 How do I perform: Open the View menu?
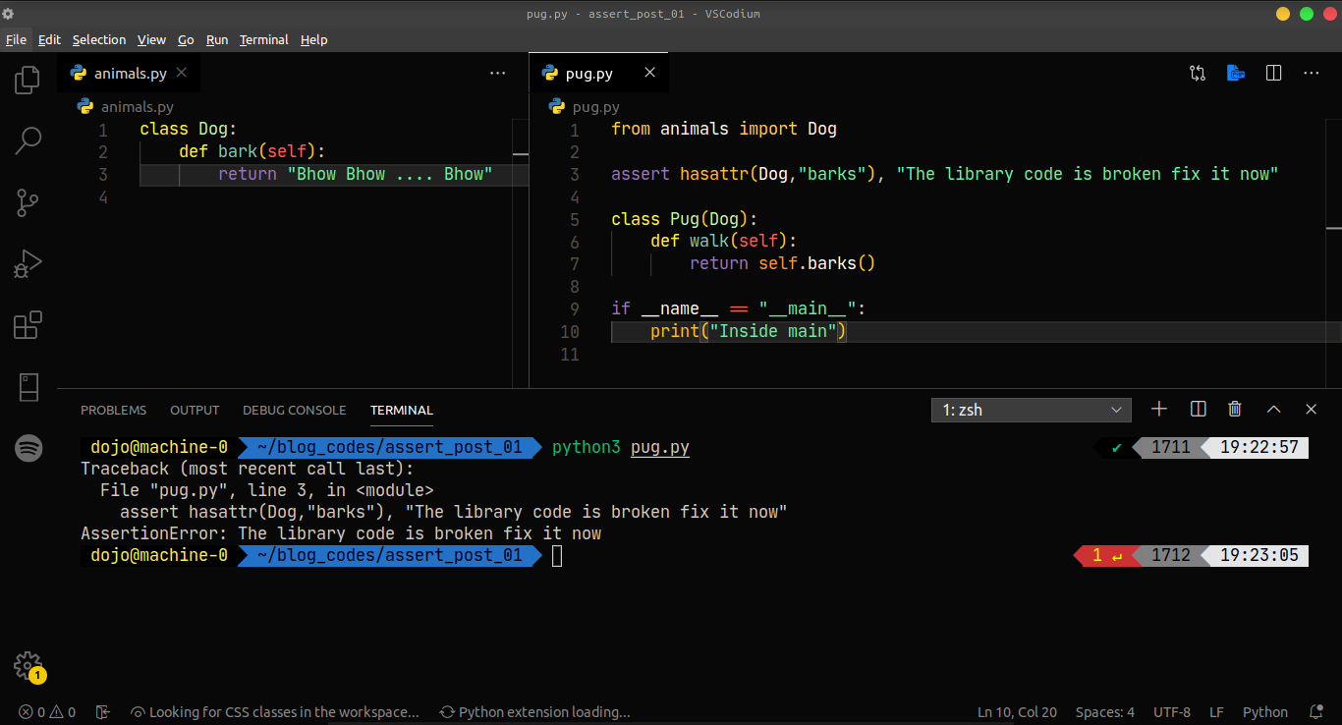coord(151,39)
